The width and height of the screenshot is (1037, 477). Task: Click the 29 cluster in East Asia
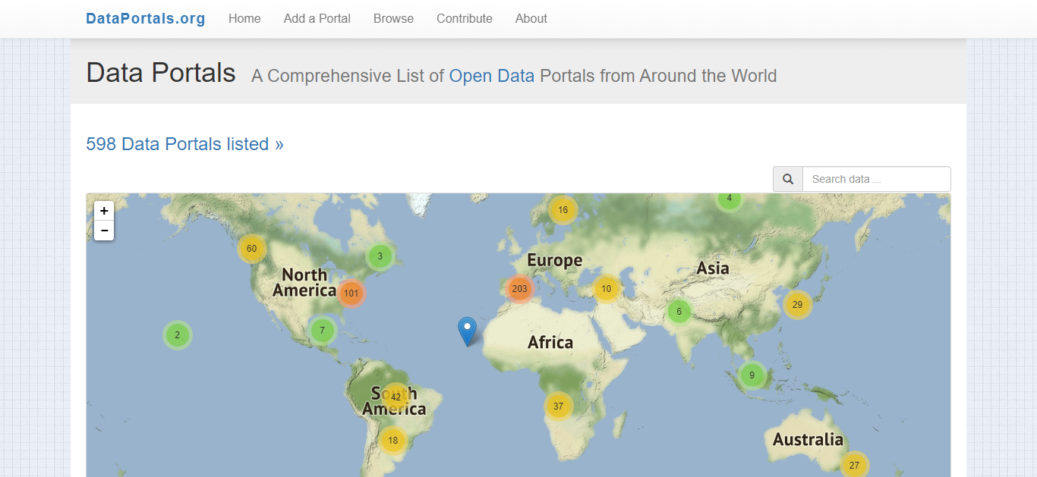(797, 304)
